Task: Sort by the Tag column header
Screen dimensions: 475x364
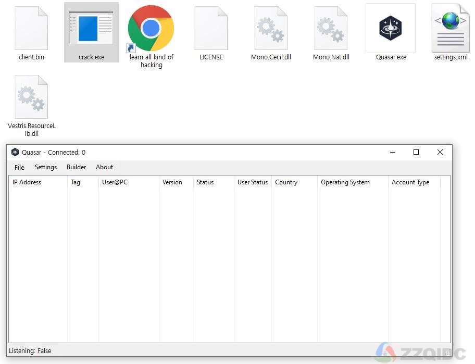Action: 83,182
